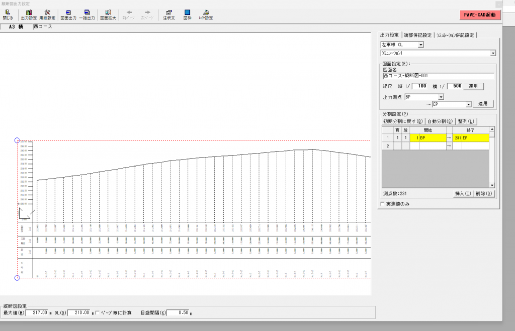Screen dimensions: 515x331
Task: Open レイヤ設定 layer settings
Action: (206, 15)
